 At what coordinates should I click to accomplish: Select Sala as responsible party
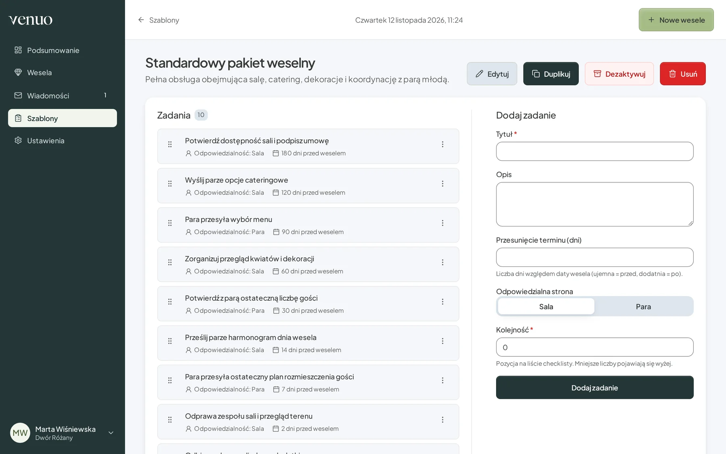click(x=546, y=307)
